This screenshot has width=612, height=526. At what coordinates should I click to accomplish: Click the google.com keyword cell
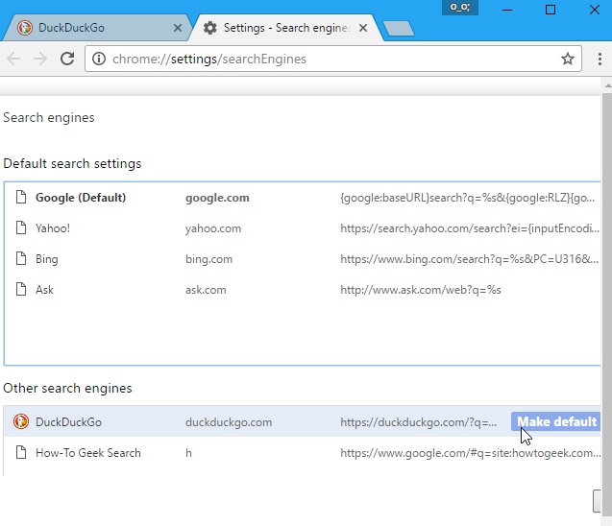(x=217, y=198)
